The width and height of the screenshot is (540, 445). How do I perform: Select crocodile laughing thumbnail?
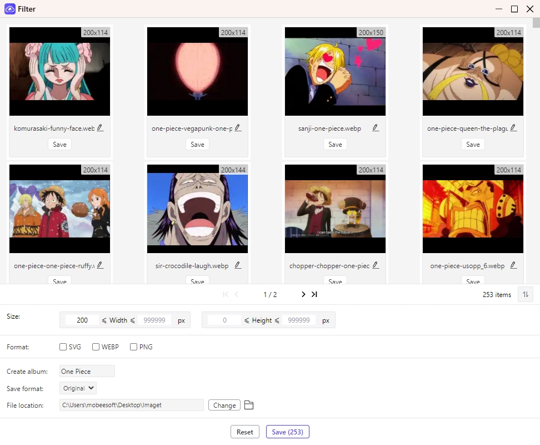click(197, 209)
